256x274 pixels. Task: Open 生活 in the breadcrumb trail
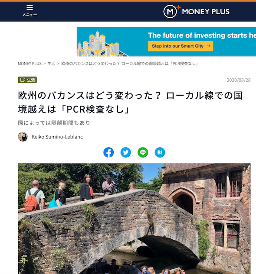[51, 64]
